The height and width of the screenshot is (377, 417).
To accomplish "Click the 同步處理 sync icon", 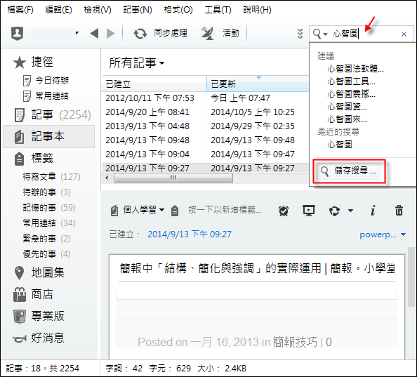I will 140,34.
